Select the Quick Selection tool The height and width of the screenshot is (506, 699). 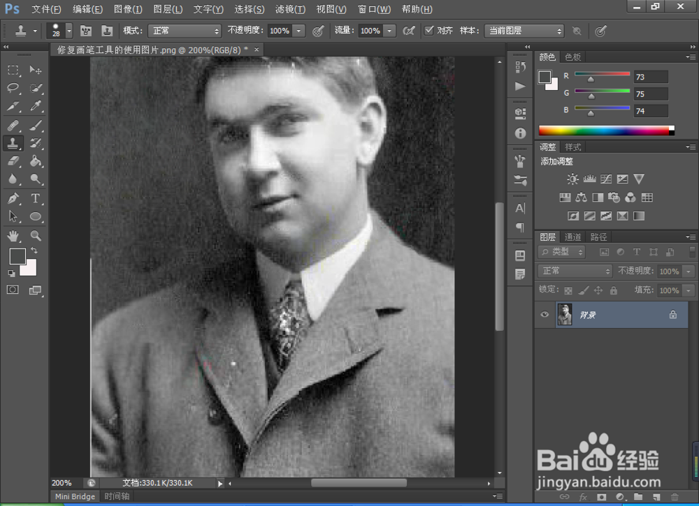click(x=35, y=88)
